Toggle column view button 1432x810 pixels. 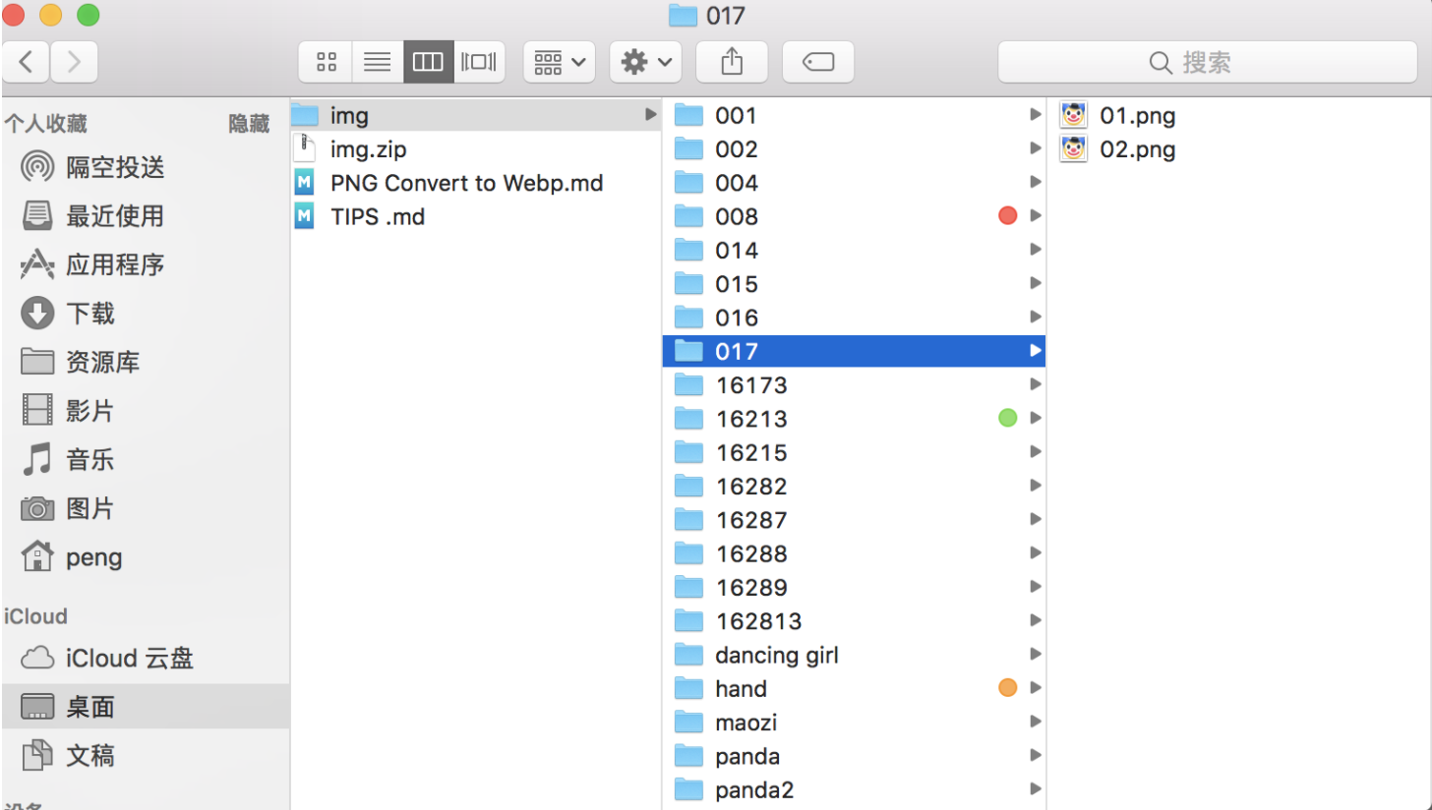[428, 61]
